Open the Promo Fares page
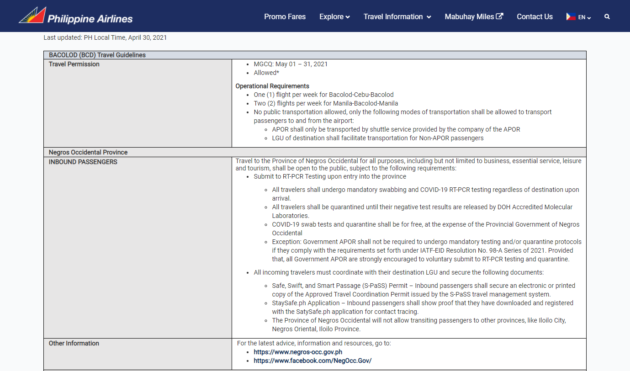The image size is (630, 371). [285, 16]
